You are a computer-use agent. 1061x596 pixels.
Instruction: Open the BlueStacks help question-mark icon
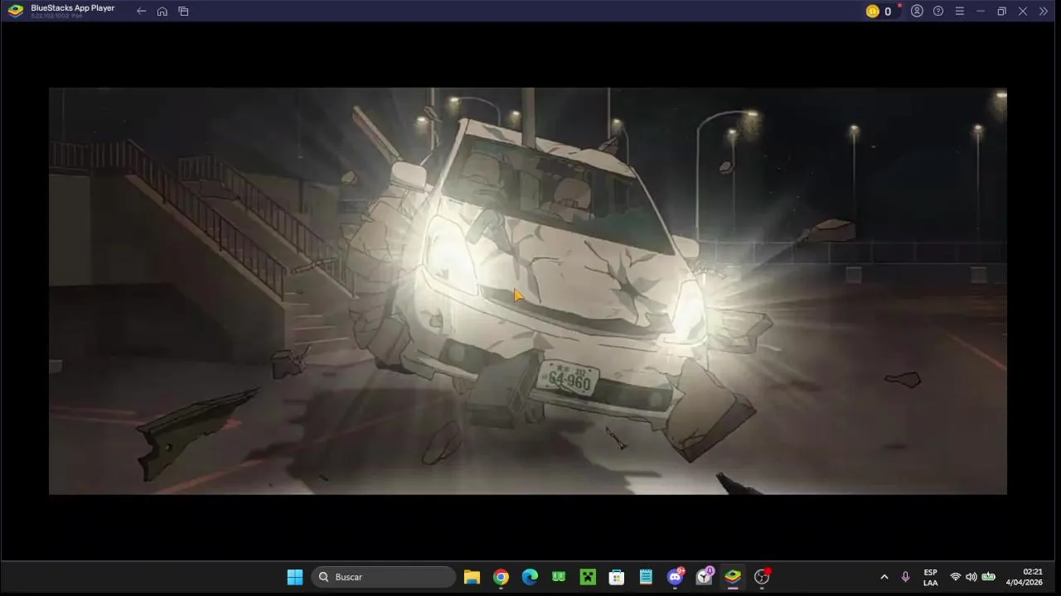pos(938,12)
